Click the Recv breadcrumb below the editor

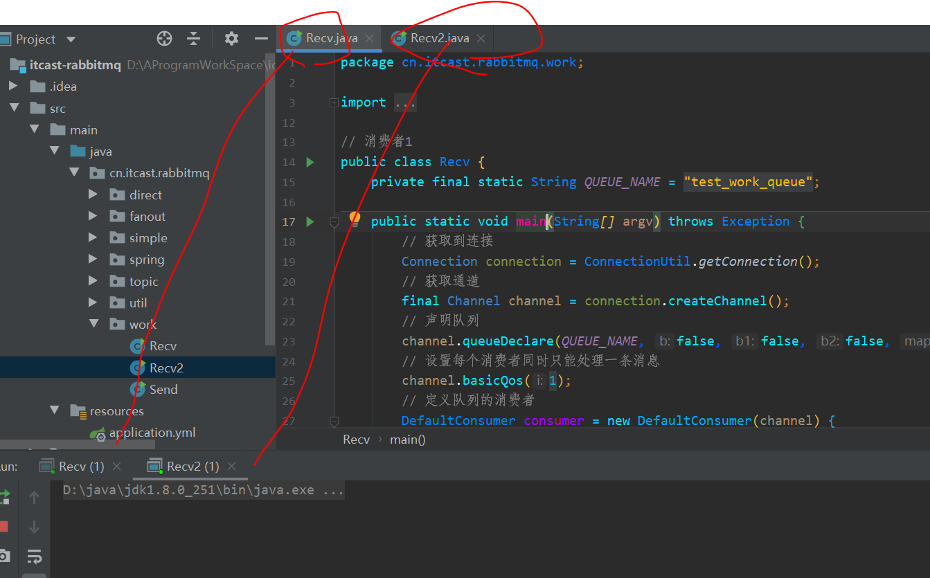357,440
